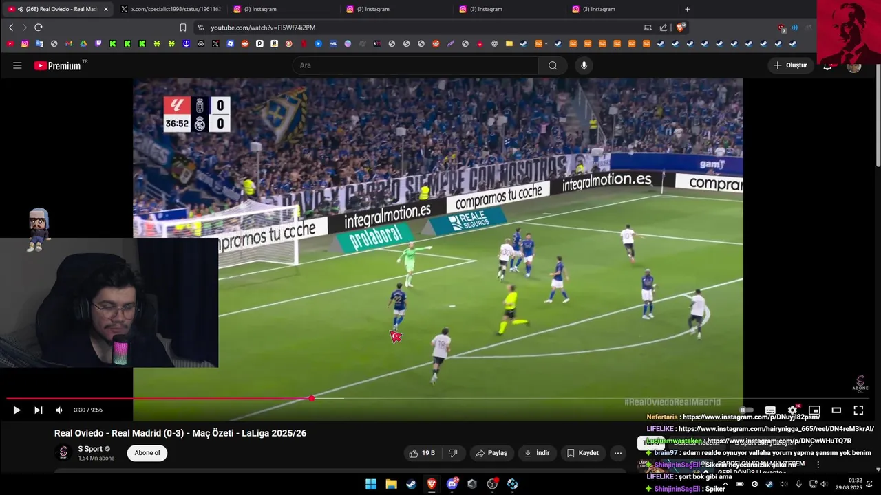Open the three-dot menu on suggested video
The height and width of the screenshot is (495, 881).
coord(818,465)
